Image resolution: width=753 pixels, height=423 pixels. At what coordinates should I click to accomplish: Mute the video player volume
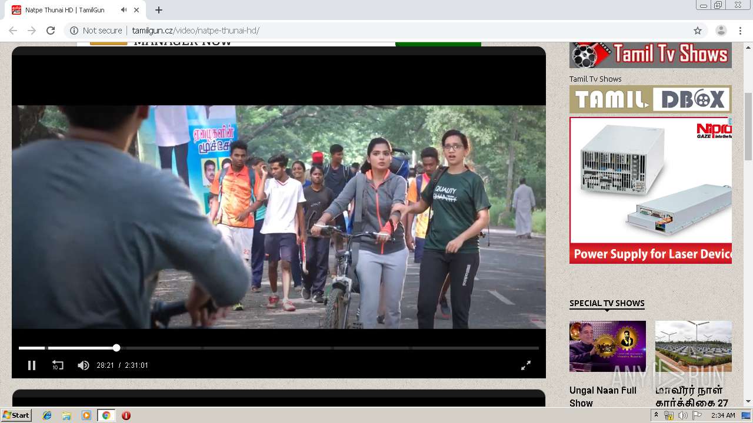[x=84, y=365]
